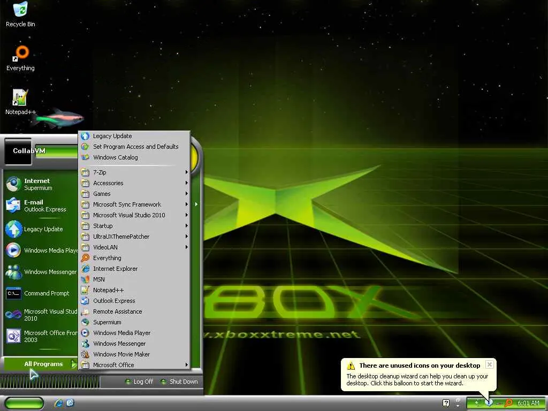Click the Everything tray icon near the clock
This screenshot has height=411, width=548.
click(508, 403)
